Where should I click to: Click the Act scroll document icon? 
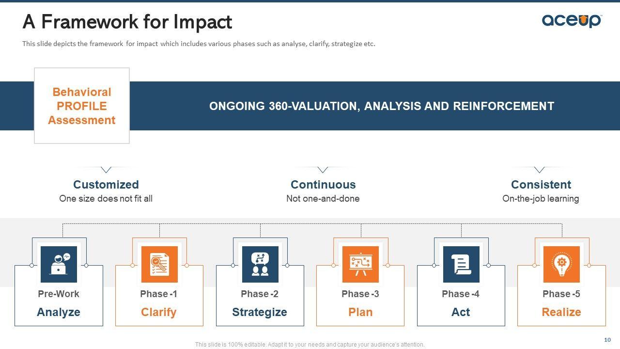tap(461, 264)
